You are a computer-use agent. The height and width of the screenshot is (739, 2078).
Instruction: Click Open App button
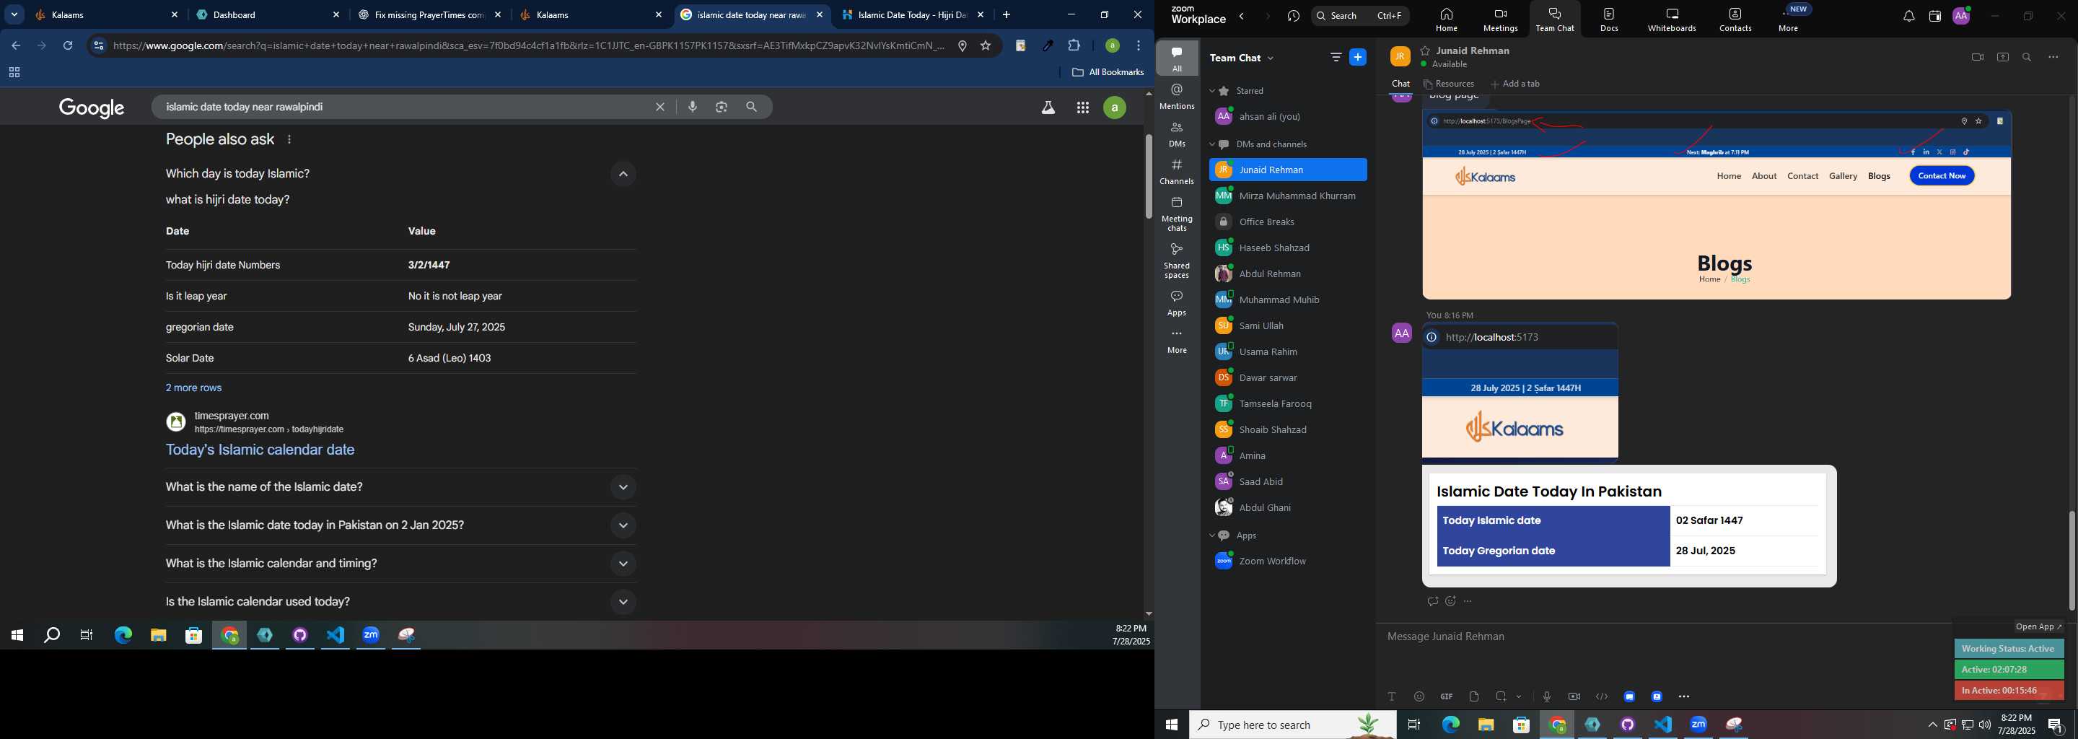pyautogui.click(x=2038, y=627)
